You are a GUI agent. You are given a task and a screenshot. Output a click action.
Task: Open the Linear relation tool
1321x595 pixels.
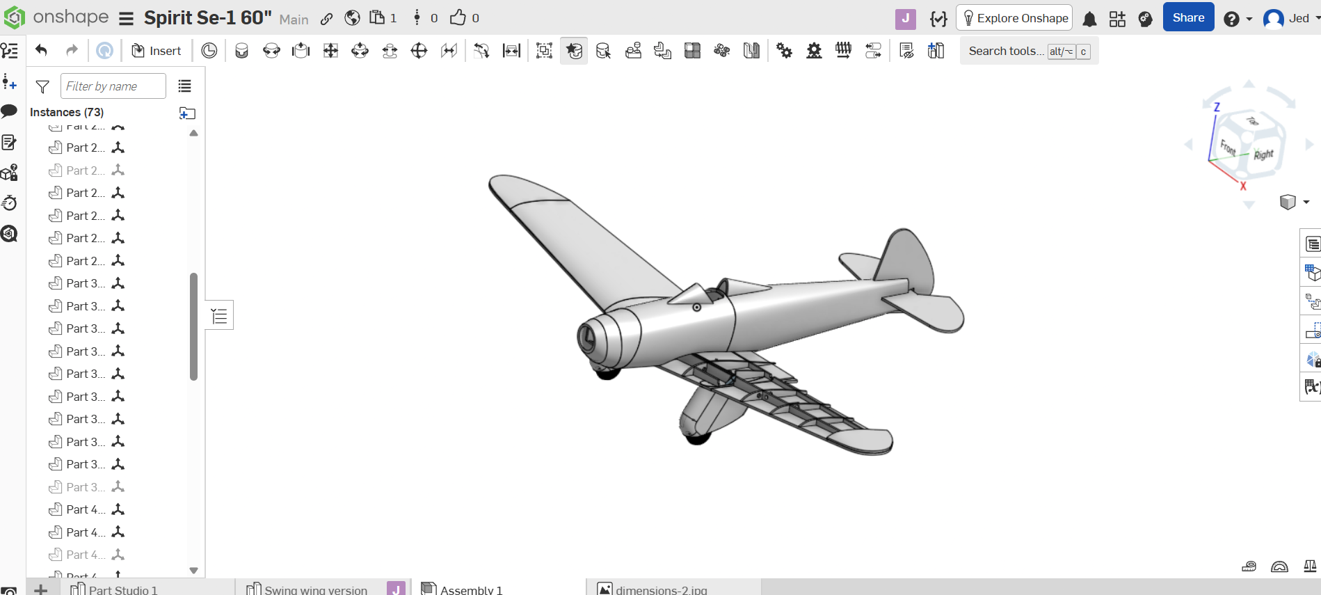873,51
